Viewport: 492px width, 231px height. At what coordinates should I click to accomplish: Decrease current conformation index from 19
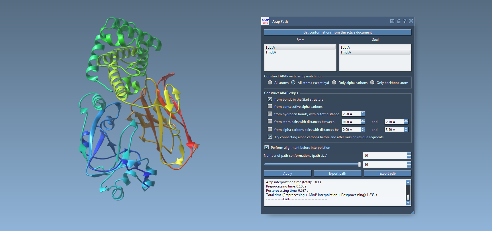point(409,166)
